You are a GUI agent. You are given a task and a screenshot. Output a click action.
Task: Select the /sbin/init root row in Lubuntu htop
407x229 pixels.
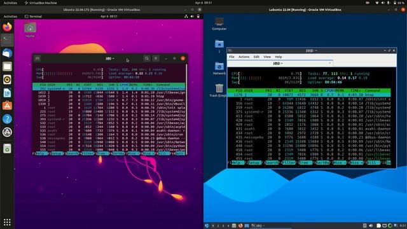click(x=309, y=99)
